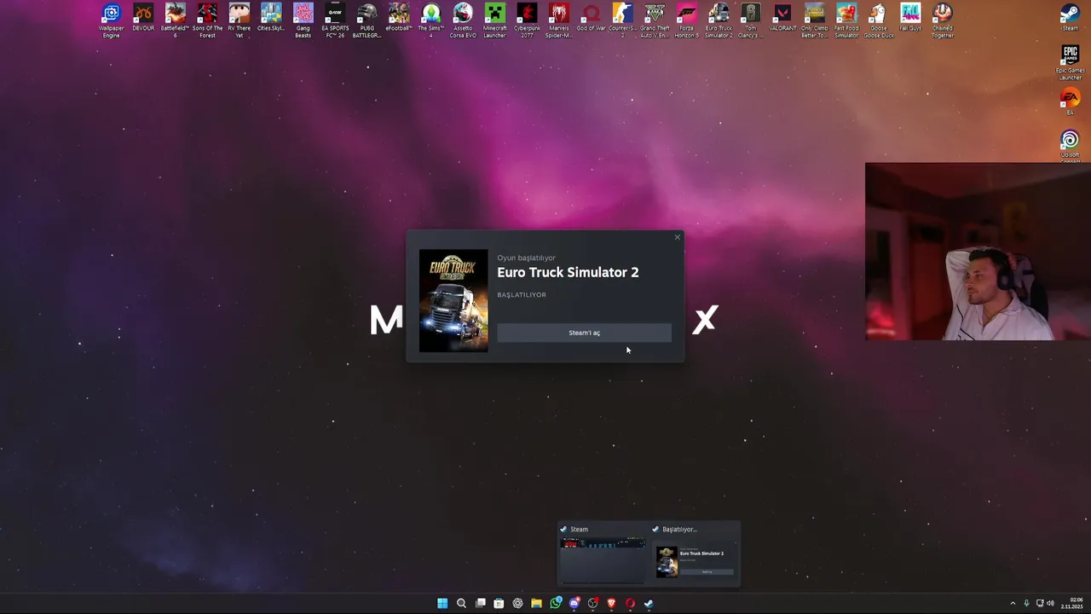1091x614 pixels.
Task: Switch to the Başlatılıyor window preview thumbnail
Action: tap(695, 553)
